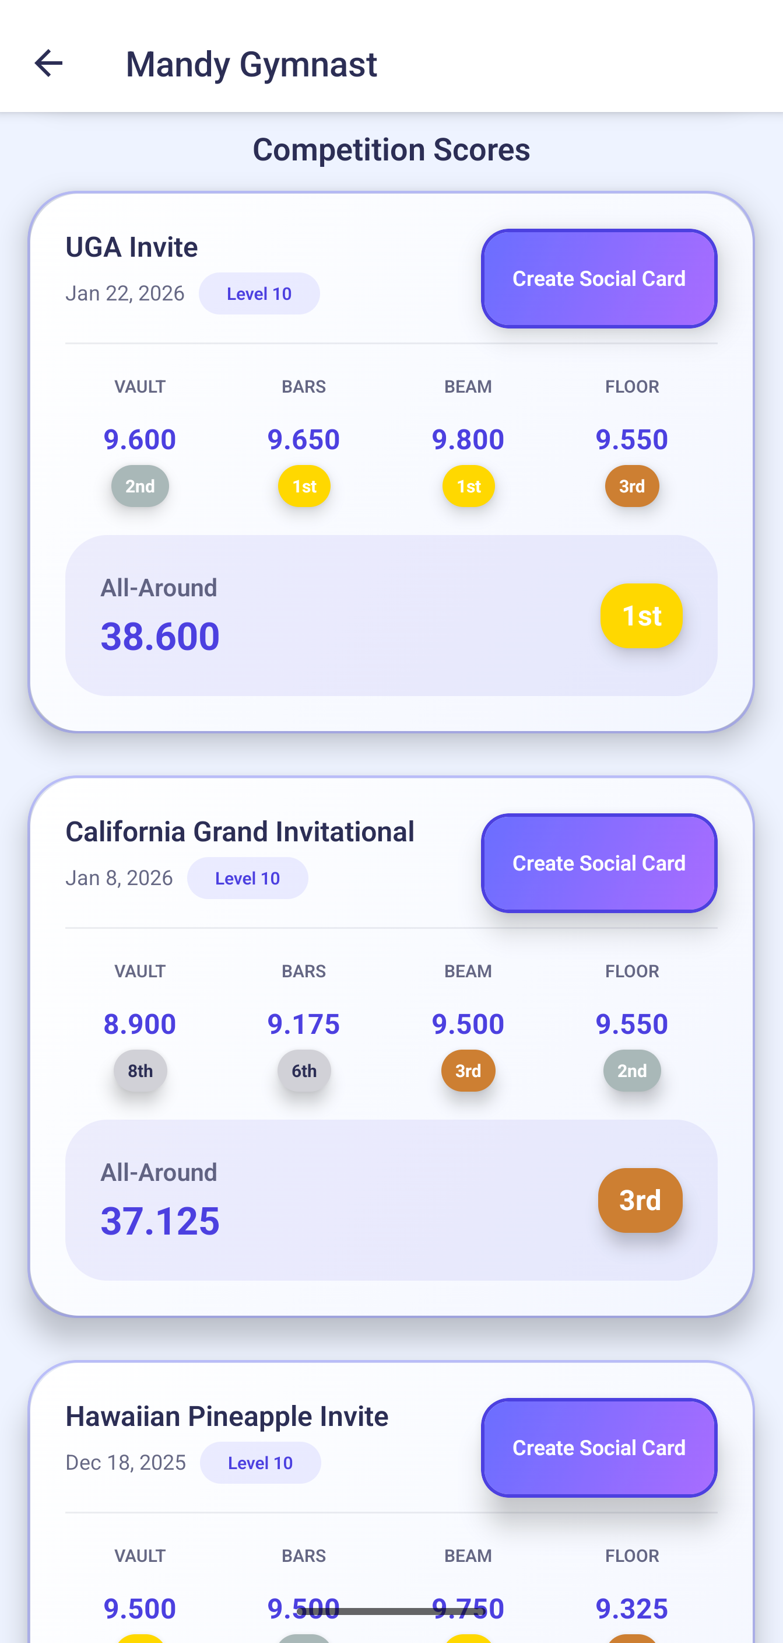Click Create Social Card for Hawaiian Pineapple Invite

[598, 1447]
